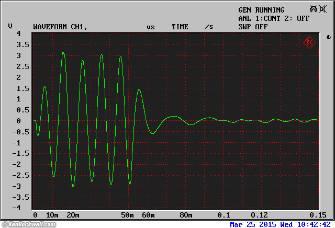Click the -2.5 vertical axis label
The image size is (335, 228).
point(20,175)
